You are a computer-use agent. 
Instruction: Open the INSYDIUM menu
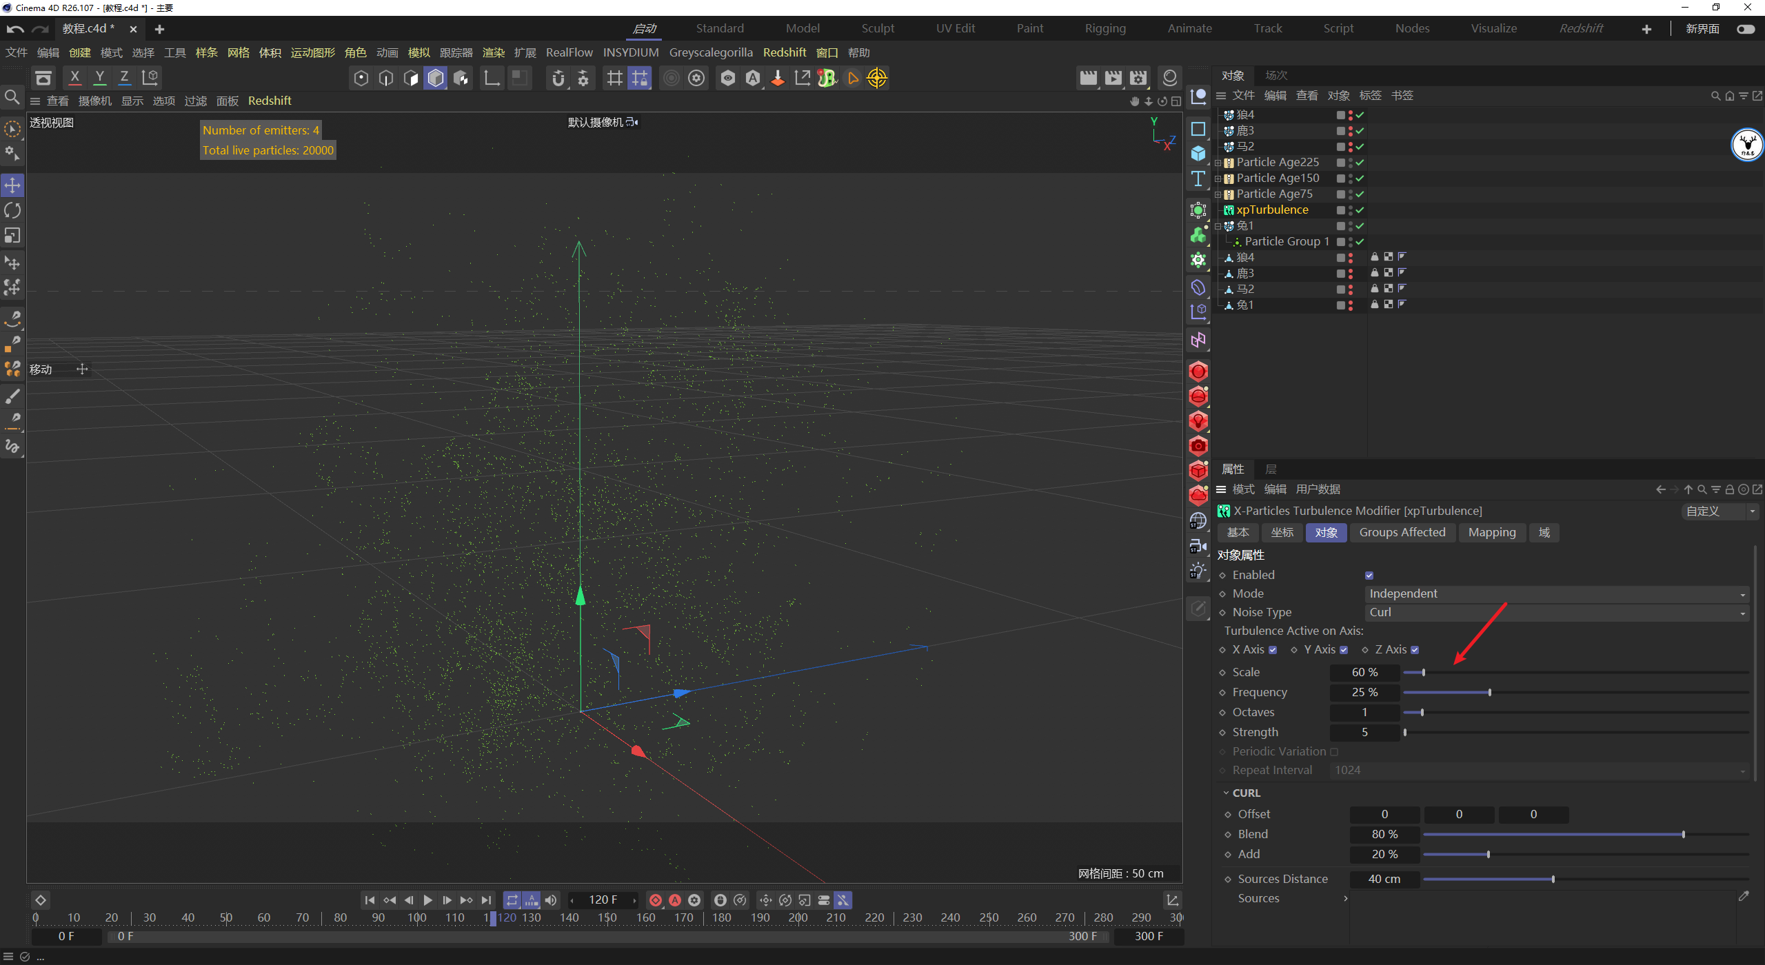point(630,52)
